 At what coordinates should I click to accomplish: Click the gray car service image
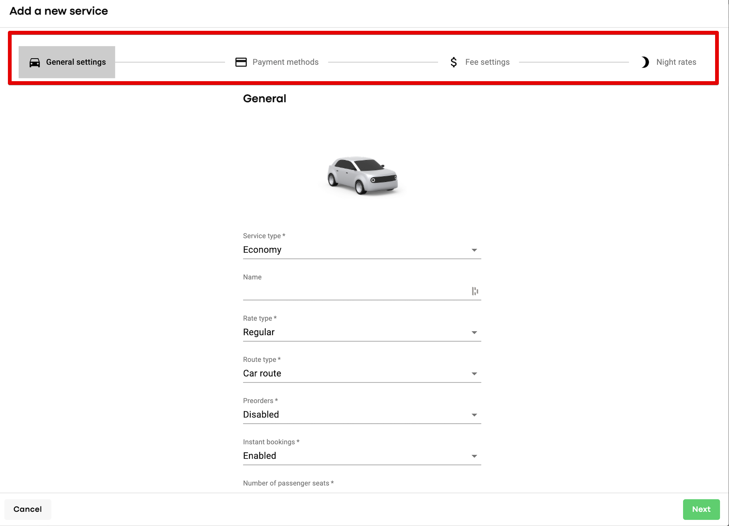[362, 176]
